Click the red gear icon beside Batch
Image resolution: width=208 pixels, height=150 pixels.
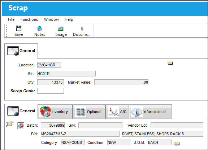(x=21, y=125)
